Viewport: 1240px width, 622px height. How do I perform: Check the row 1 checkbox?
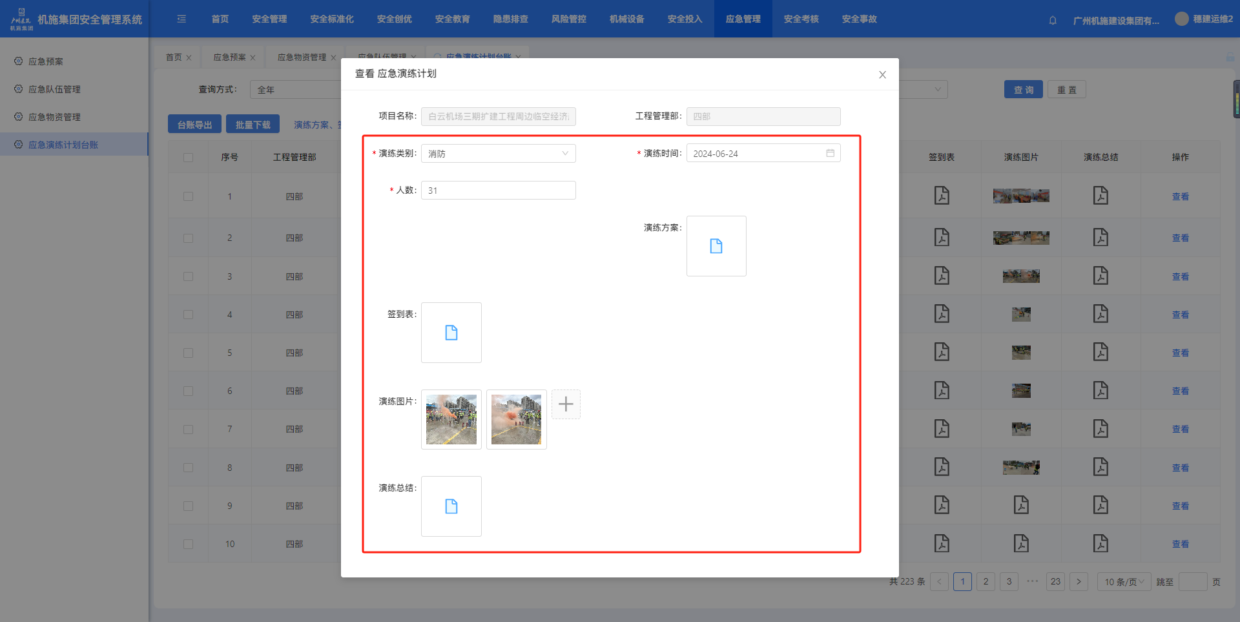click(x=188, y=196)
